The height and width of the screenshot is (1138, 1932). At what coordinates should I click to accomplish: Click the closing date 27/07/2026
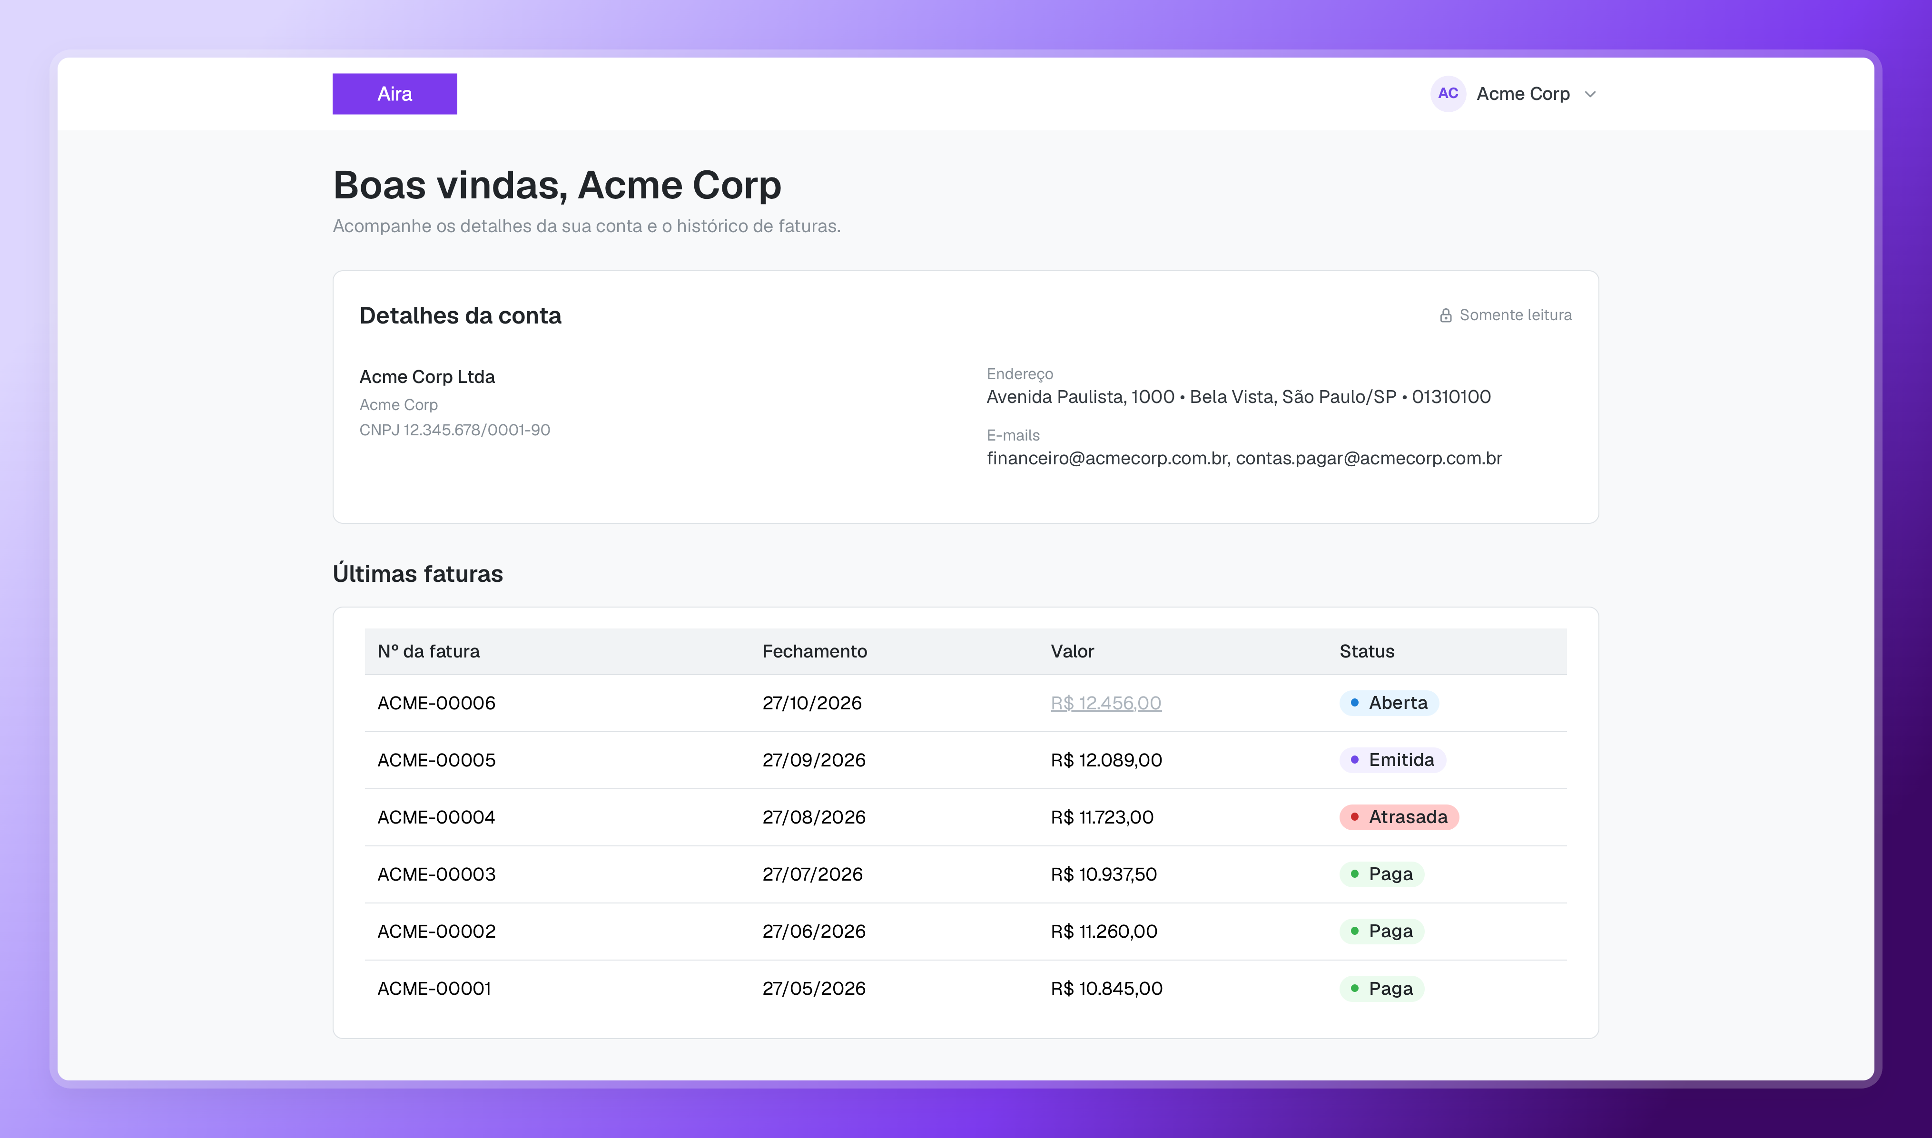pos(812,874)
